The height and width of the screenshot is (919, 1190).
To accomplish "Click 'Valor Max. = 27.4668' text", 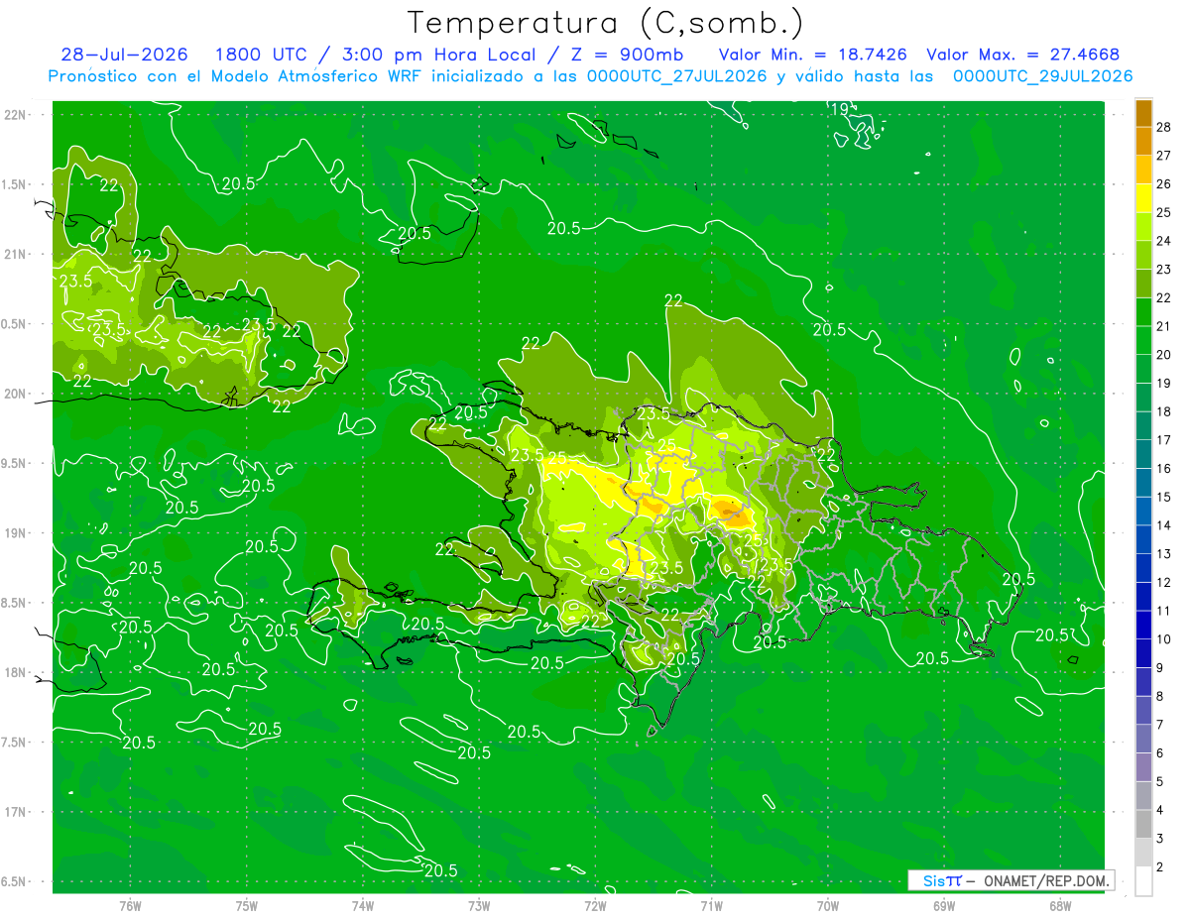I will point(1023,55).
